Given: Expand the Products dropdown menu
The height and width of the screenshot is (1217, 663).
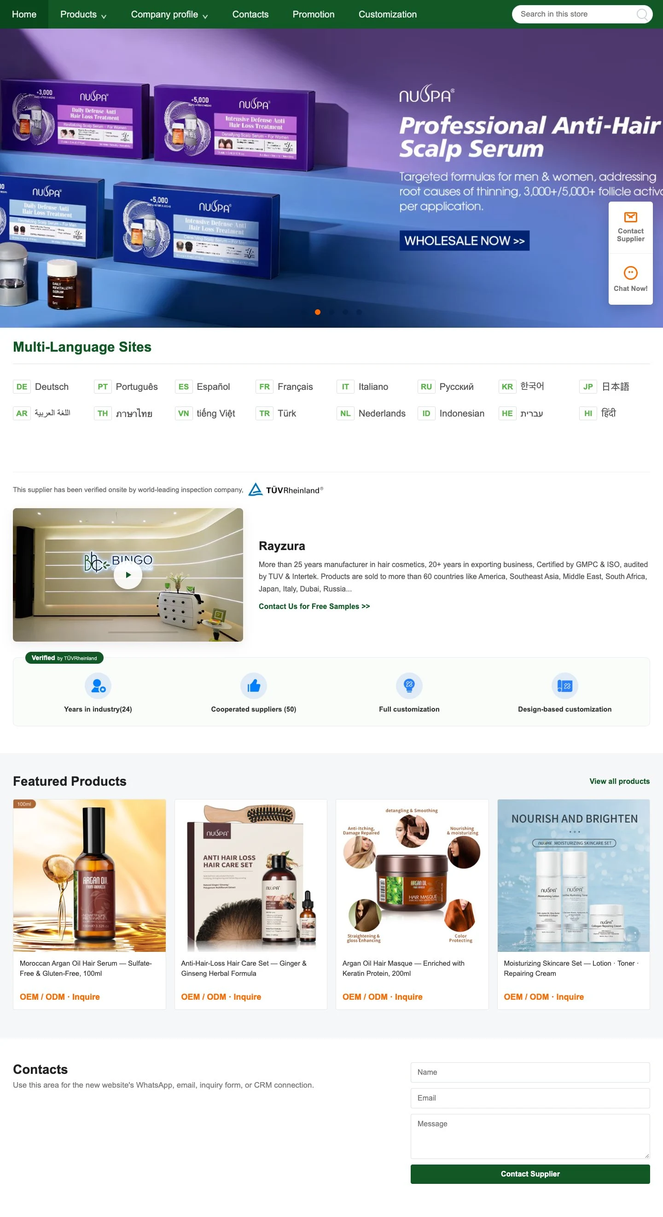Looking at the screenshot, I should 83,14.
